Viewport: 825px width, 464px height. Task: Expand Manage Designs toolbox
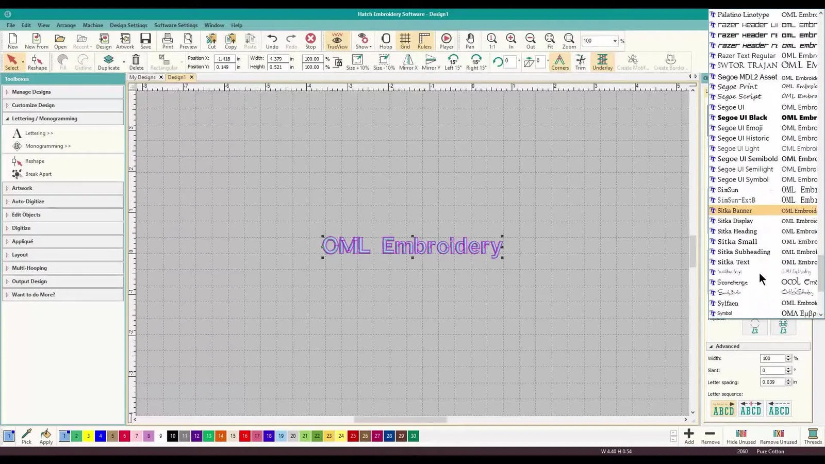[x=63, y=92]
